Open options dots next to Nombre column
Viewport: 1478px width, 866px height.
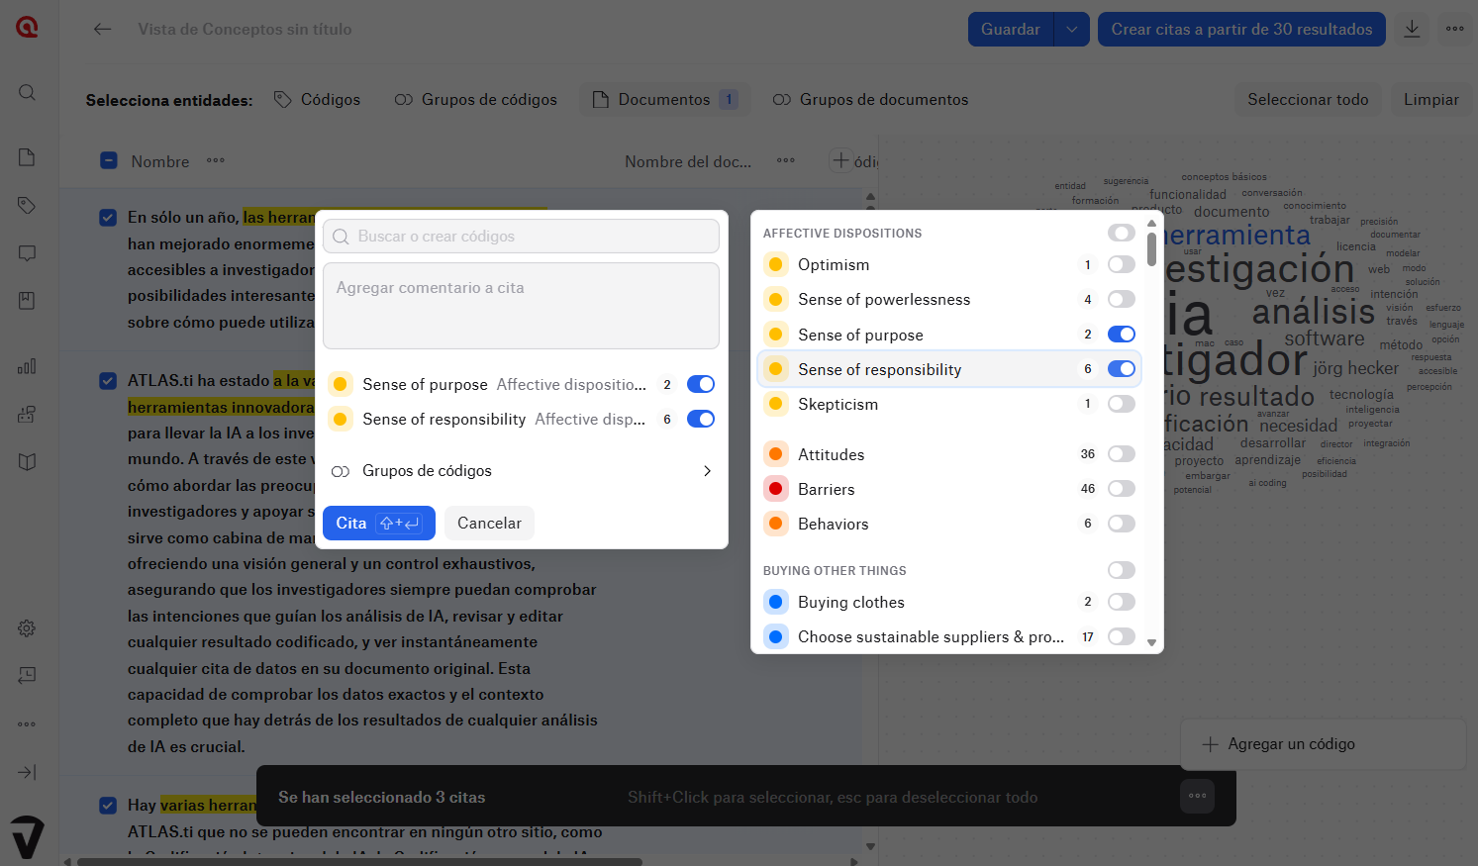coord(216,160)
